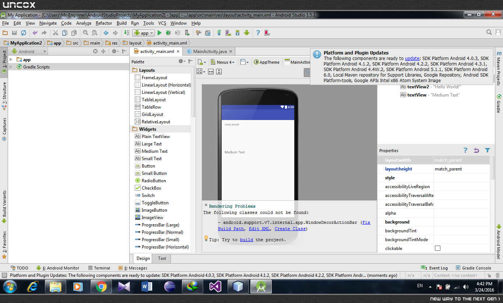The width and height of the screenshot is (503, 303).
Task: Switch to the MainActivity.java tab
Action: [210, 52]
